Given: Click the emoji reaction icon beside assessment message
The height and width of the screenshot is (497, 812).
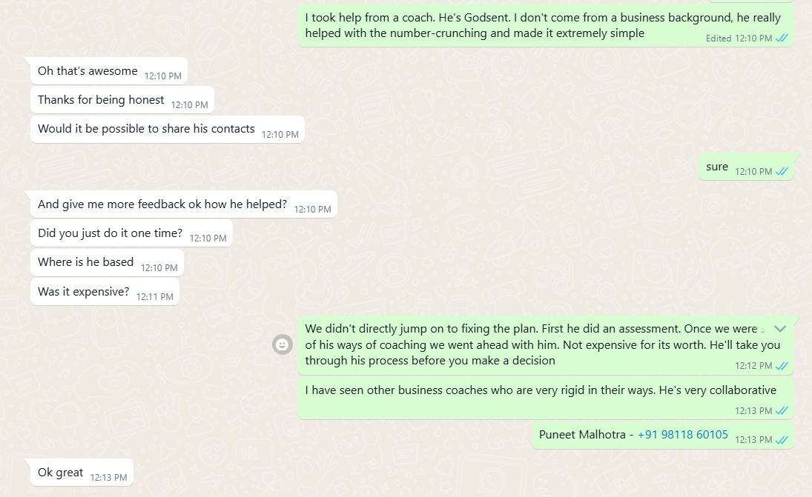Looking at the screenshot, I should [282, 344].
